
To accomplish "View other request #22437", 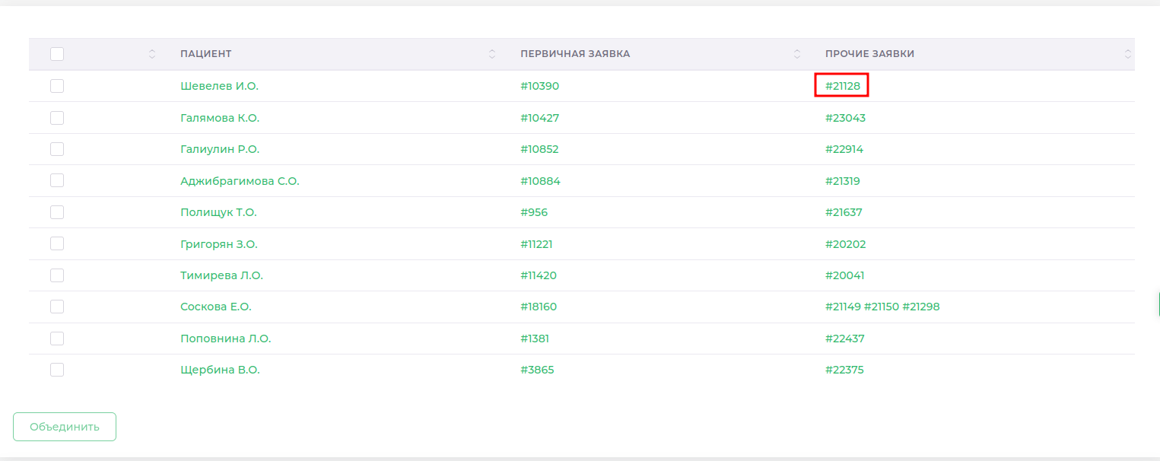I will 844,339.
